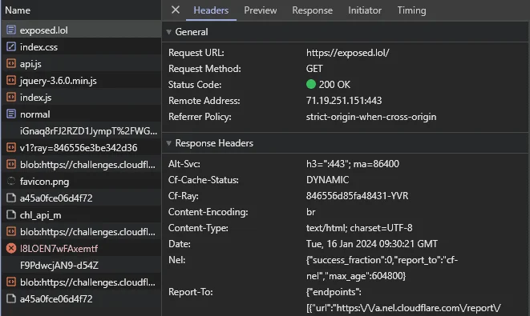
Task: Select the jquery-3.6.0.min.js request
Action: coord(81,80)
